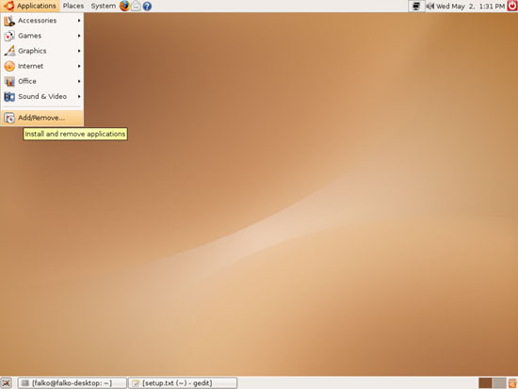Image resolution: width=518 pixels, height=389 pixels.
Task: Expand the Sound & Video submenu
Action: 42,96
